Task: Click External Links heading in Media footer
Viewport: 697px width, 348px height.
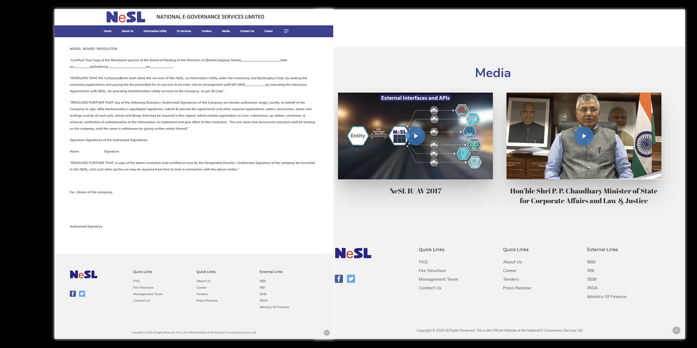Action: [602, 250]
